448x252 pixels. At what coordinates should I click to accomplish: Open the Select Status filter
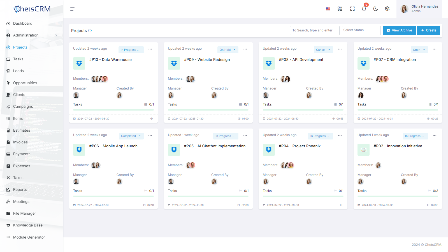click(361, 30)
